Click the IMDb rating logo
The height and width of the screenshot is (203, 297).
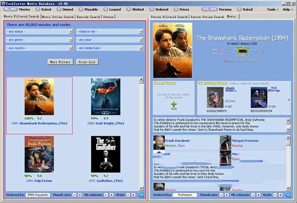click(x=243, y=51)
